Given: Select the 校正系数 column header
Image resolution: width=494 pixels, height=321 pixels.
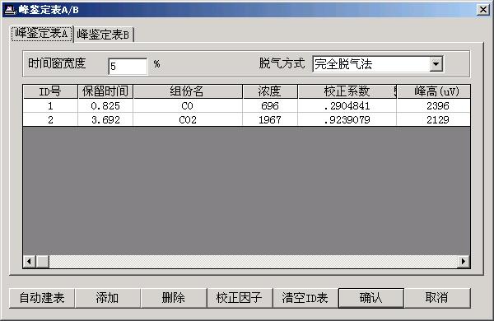Looking at the screenshot, I should [347, 91].
